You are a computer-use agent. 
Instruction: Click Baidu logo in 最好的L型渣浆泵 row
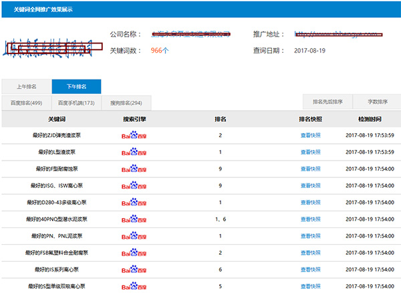[134, 152]
